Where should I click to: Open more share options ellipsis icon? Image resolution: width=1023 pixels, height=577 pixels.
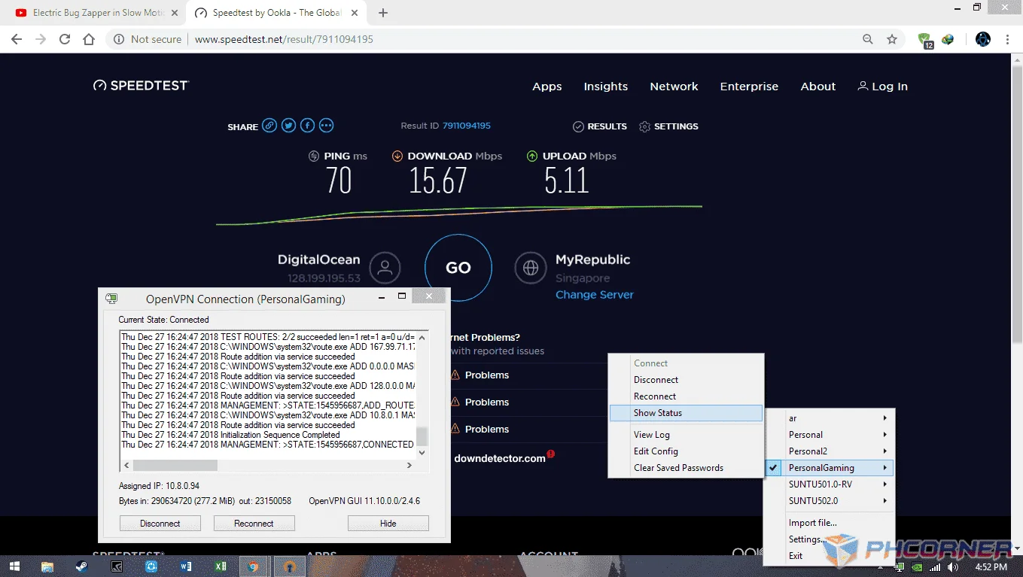326,126
